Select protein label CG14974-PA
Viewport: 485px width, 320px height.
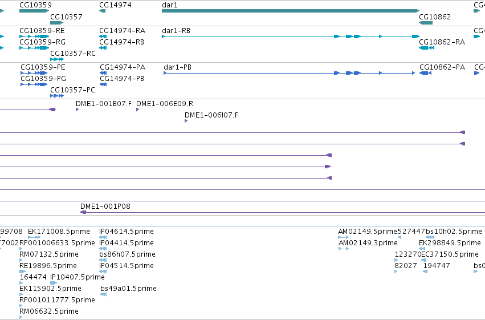click(123, 67)
